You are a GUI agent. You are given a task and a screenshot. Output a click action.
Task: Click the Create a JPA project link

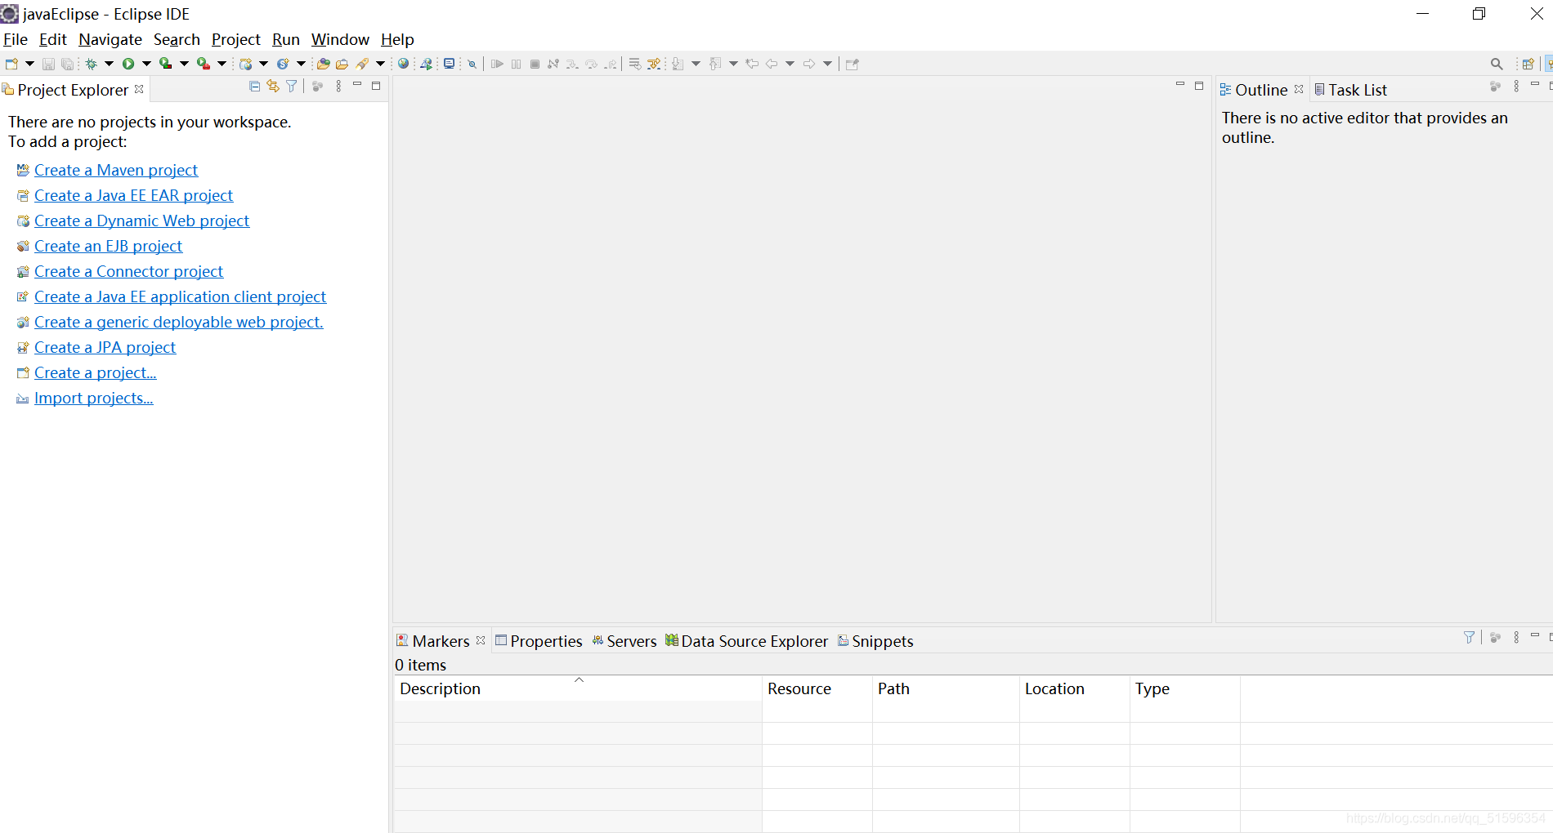coord(105,347)
